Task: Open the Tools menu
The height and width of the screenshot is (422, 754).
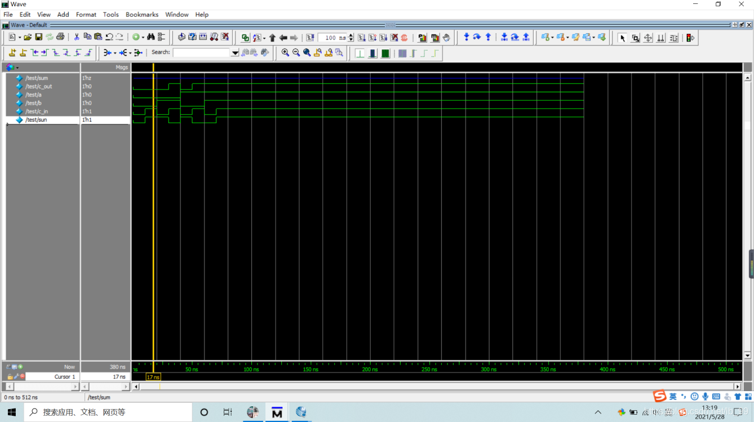Action: coord(110,15)
